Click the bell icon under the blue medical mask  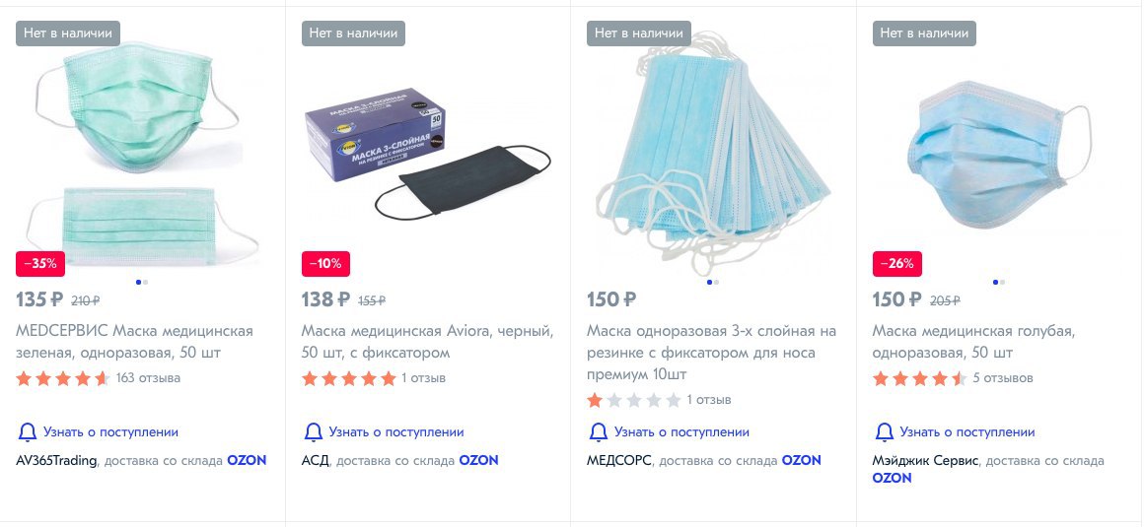tap(885, 432)
